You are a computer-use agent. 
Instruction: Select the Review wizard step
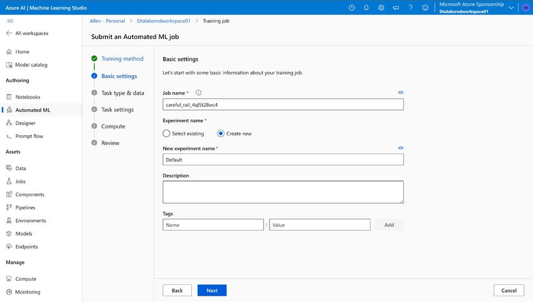point(110,143)
